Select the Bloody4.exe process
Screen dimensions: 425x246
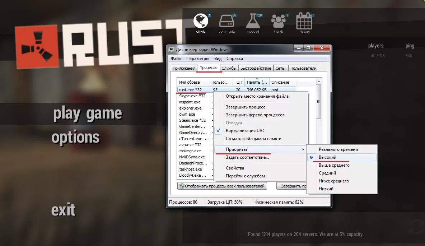pos(192,175)
